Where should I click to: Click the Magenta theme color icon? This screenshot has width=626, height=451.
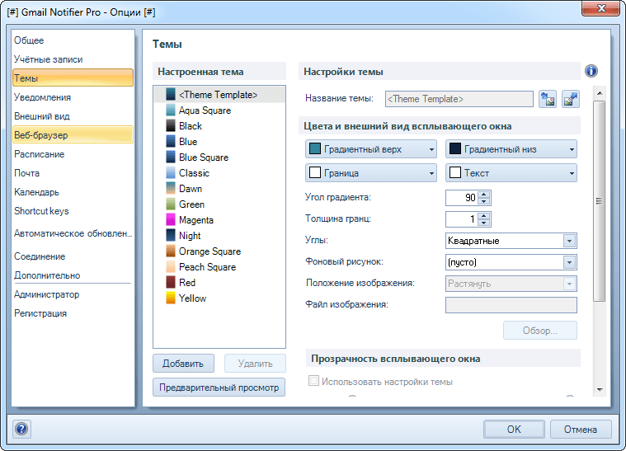[171, 220]
